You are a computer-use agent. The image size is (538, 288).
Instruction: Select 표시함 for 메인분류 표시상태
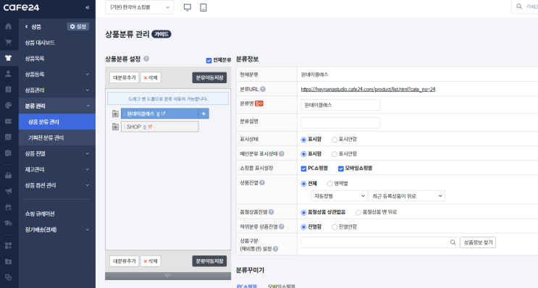(x=303, y=154)
